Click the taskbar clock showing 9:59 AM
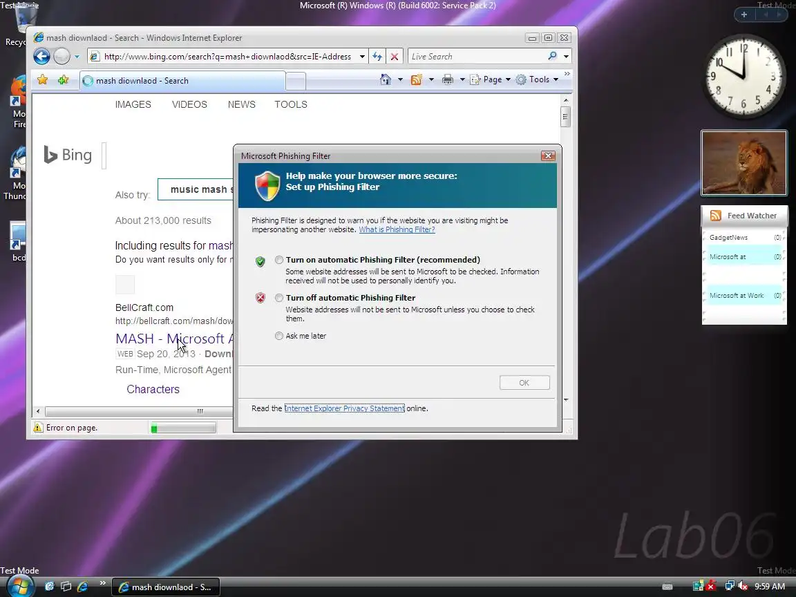 (770, 587)
